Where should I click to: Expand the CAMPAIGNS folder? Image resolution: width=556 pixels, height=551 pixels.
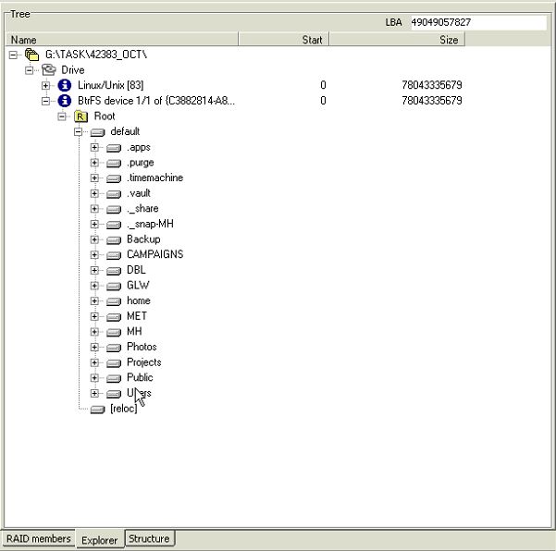click(x=94, y=255)
